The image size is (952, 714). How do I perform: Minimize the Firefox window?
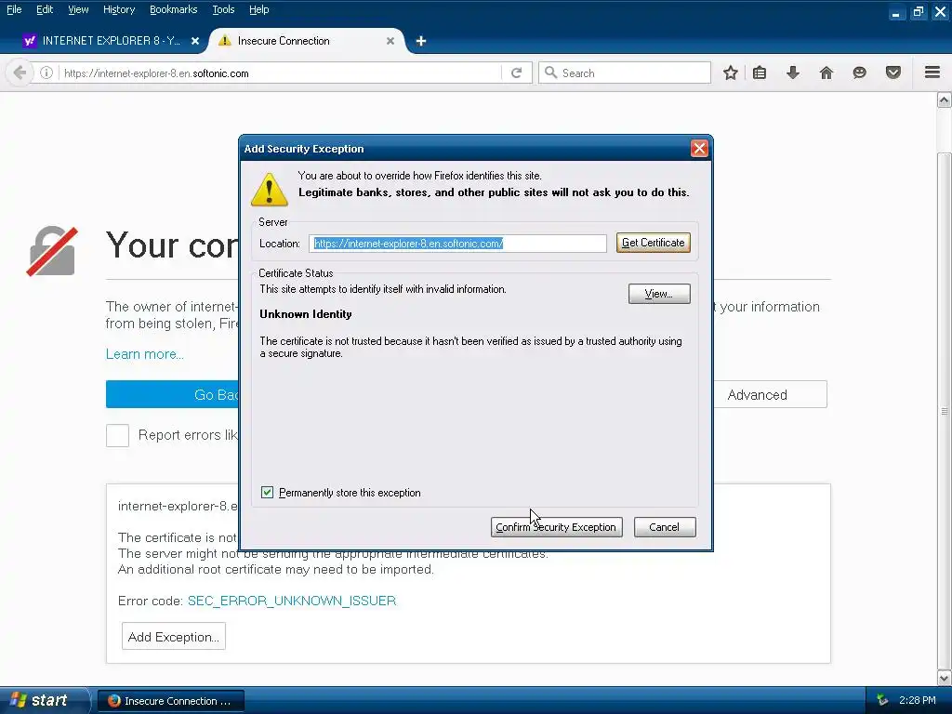(x=896, y=12)
